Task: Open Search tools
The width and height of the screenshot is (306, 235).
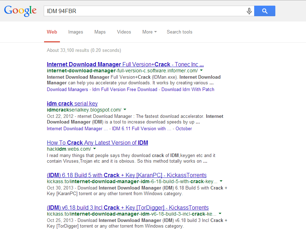Action: [179, 32]
